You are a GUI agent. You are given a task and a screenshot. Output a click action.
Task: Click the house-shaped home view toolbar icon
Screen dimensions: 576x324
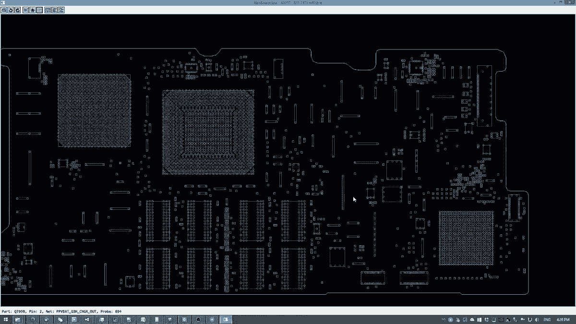click(x=32, y=10)
